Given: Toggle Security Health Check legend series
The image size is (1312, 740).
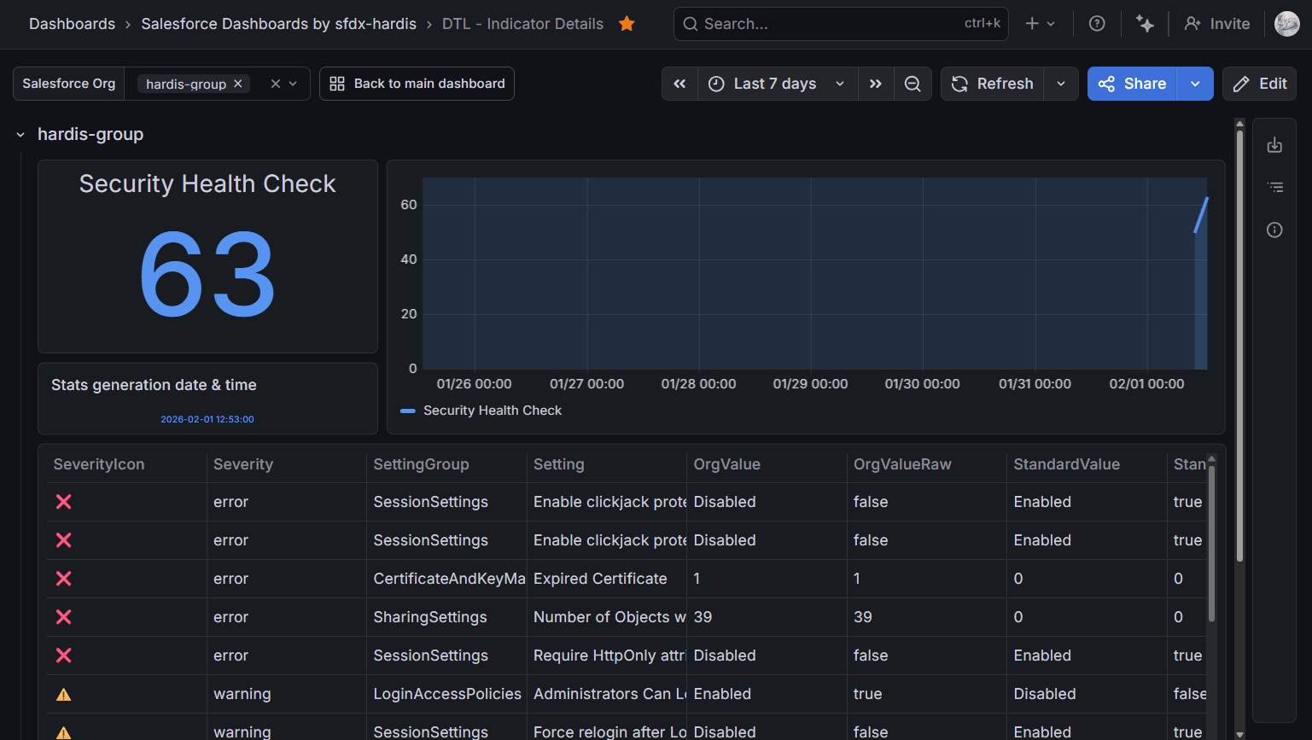Looking at the screenshot, I should point(492,411).
